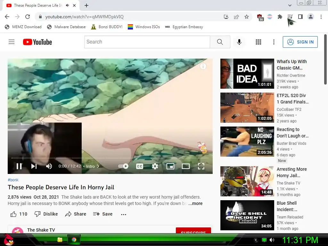Open the media controls button
Viewport: 328px width, 246px height.
(290, 17)
